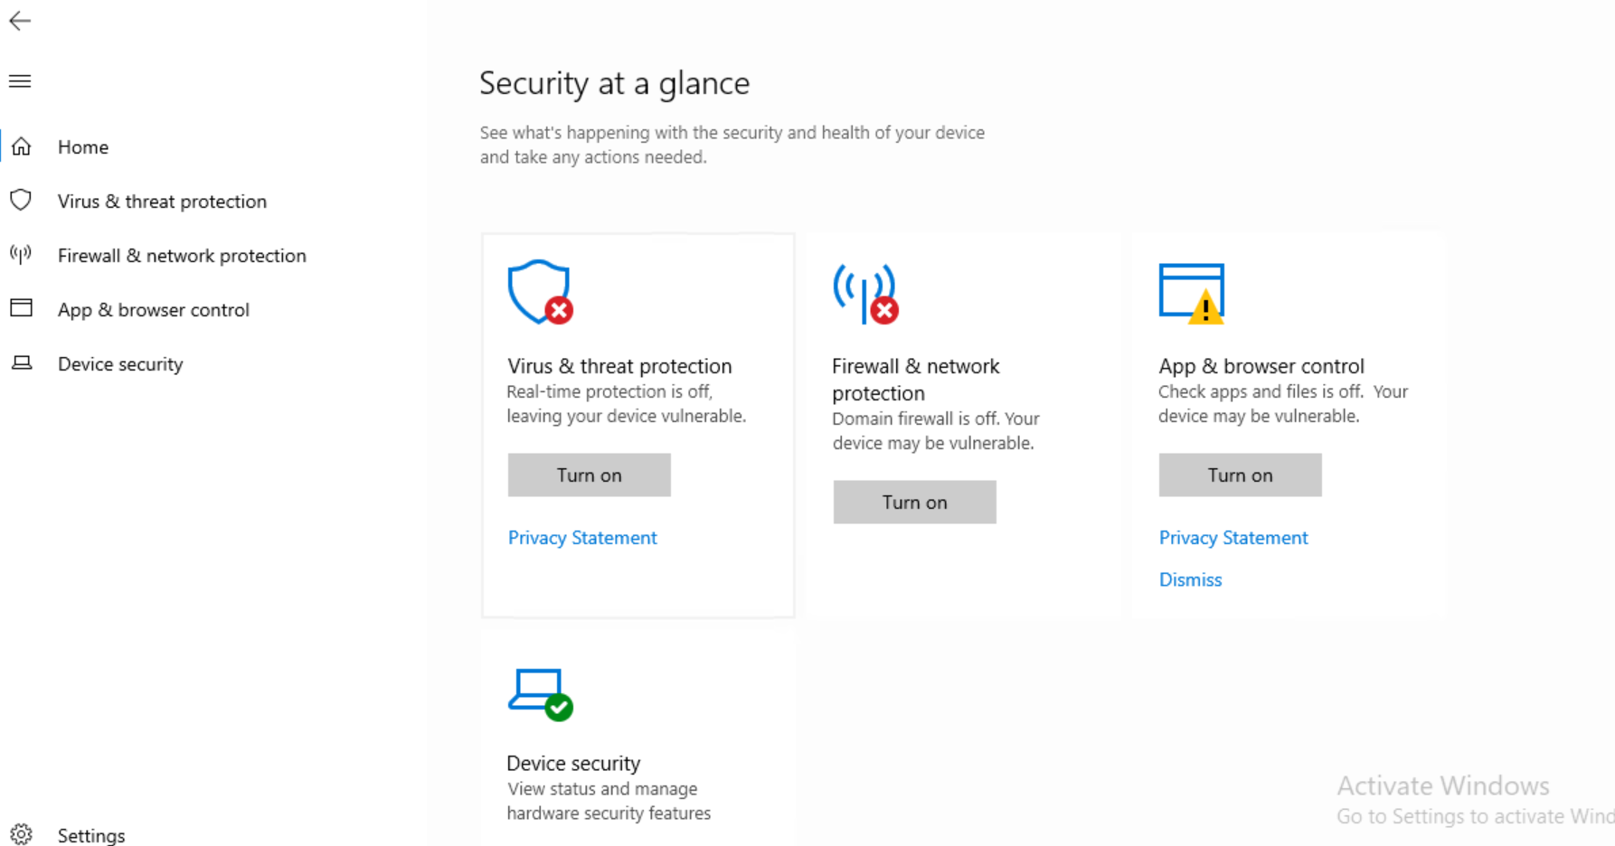The width and height of the screenshot is (1615, 846).
Task: Turn on the Domain firewall
Action: click(914, 503)
